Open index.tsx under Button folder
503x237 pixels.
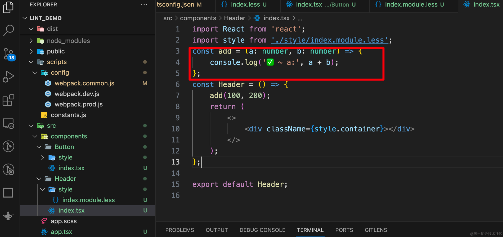pyautogui.click(x=88, y=168)
